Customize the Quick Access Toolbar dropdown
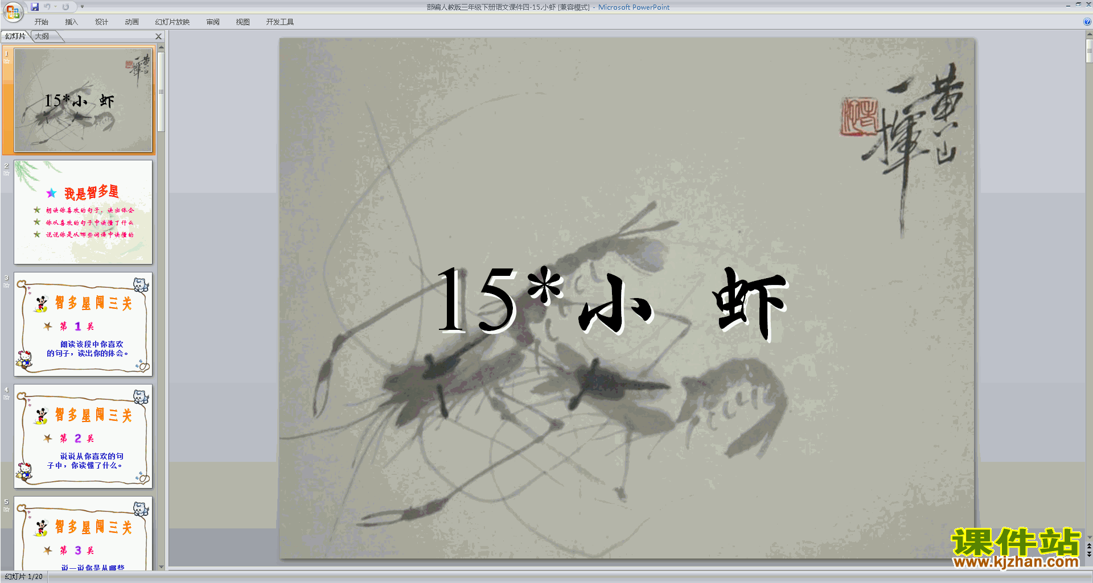 82,7
